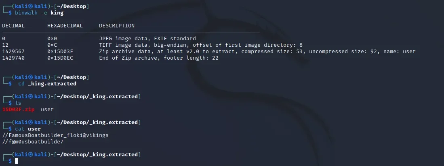Image resolution: width=444 pixels, height=166 pixels.
Task: Click the Zip archive data description line
Action: (257, 52)
